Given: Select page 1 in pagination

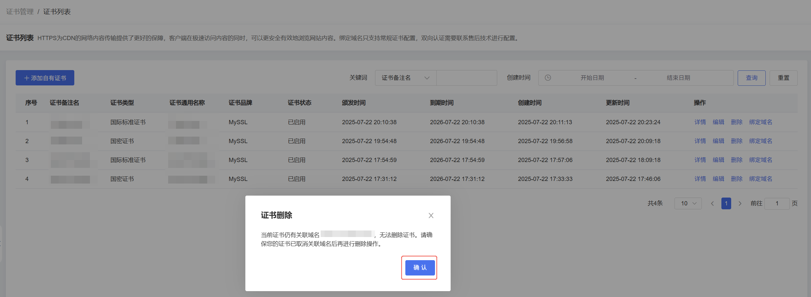Looking at the screenshot, I should [726, 203].
